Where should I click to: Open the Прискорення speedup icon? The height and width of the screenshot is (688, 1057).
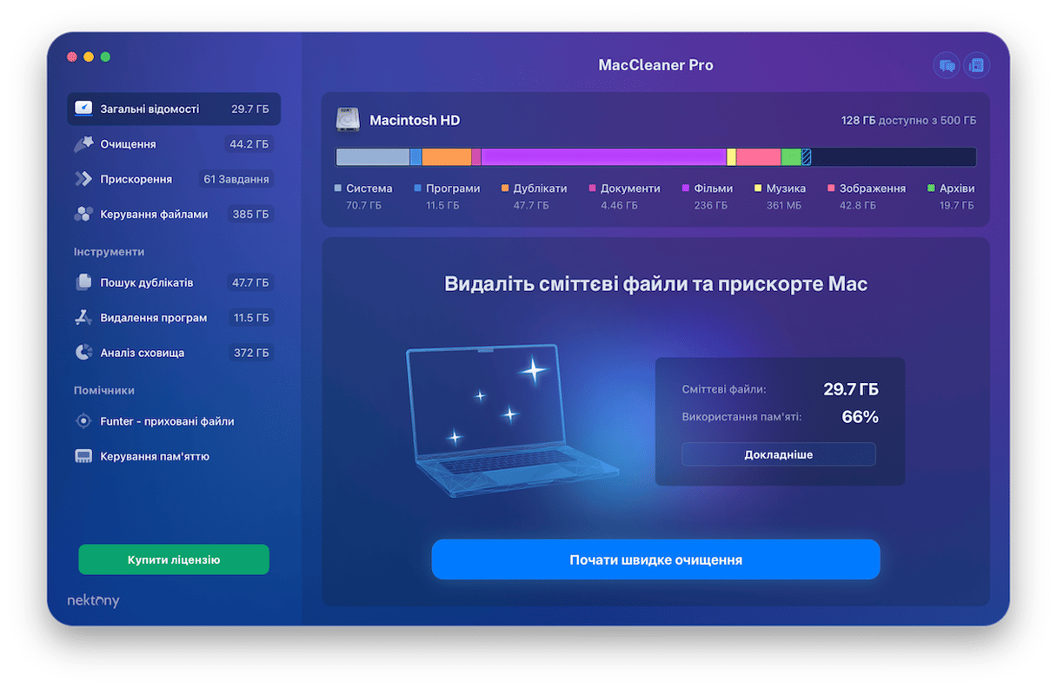(83, 179)
